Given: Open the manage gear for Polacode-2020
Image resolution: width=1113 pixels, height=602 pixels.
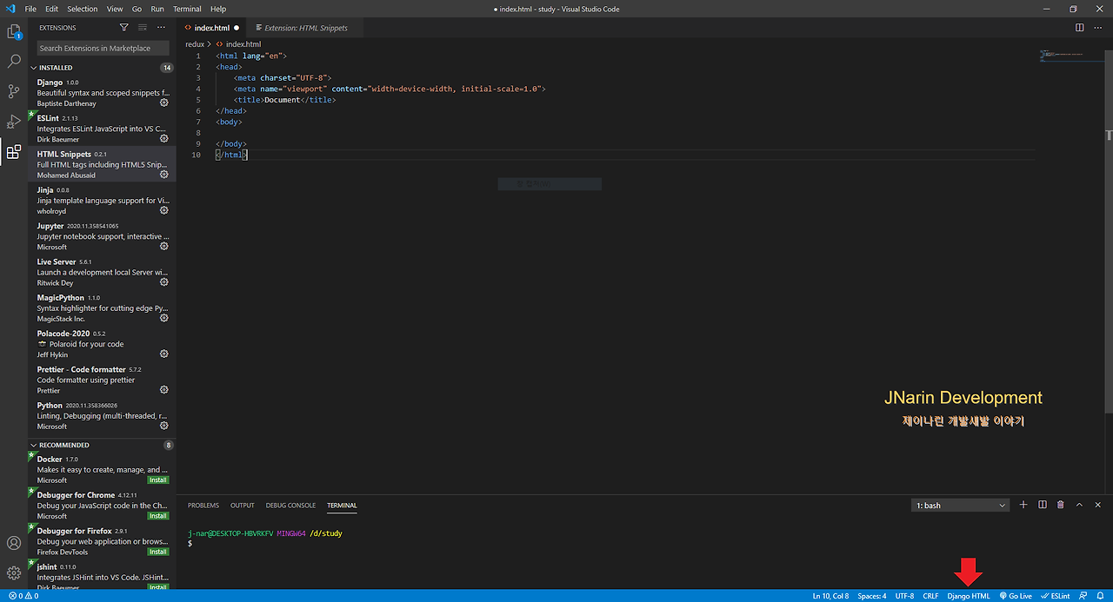Looking at the screenshot, I should tap(164, 354).
